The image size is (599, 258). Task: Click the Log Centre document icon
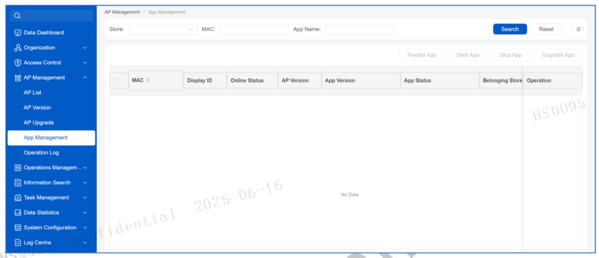pos(18,242)
